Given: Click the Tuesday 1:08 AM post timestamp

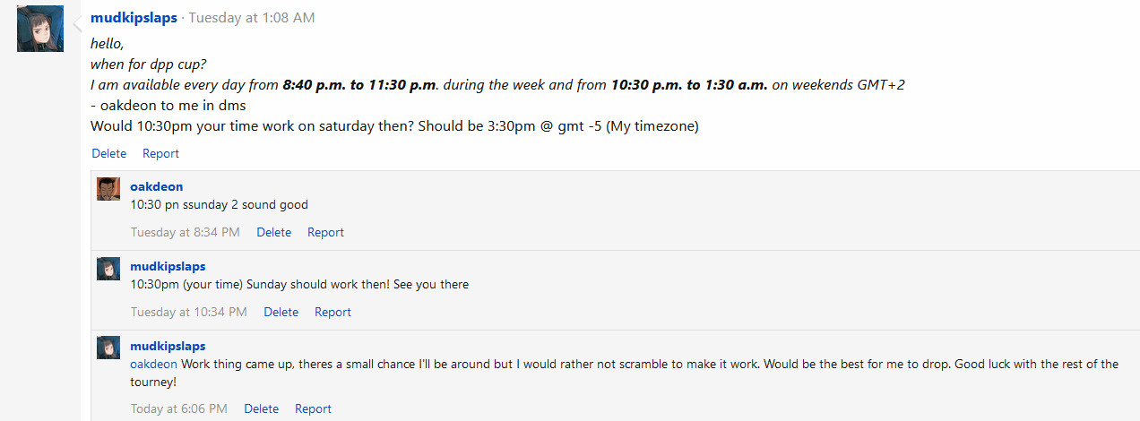Looking at the screenshot, I should coord(251,18).
